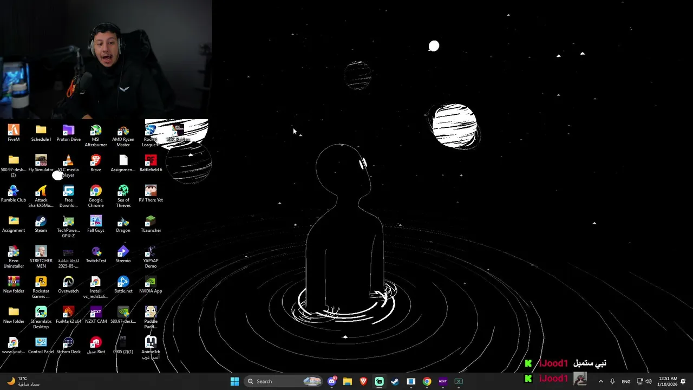693x390 pixels.
Task: Open Revo Uninstaller shortcut
Action: tap(14, 257)
